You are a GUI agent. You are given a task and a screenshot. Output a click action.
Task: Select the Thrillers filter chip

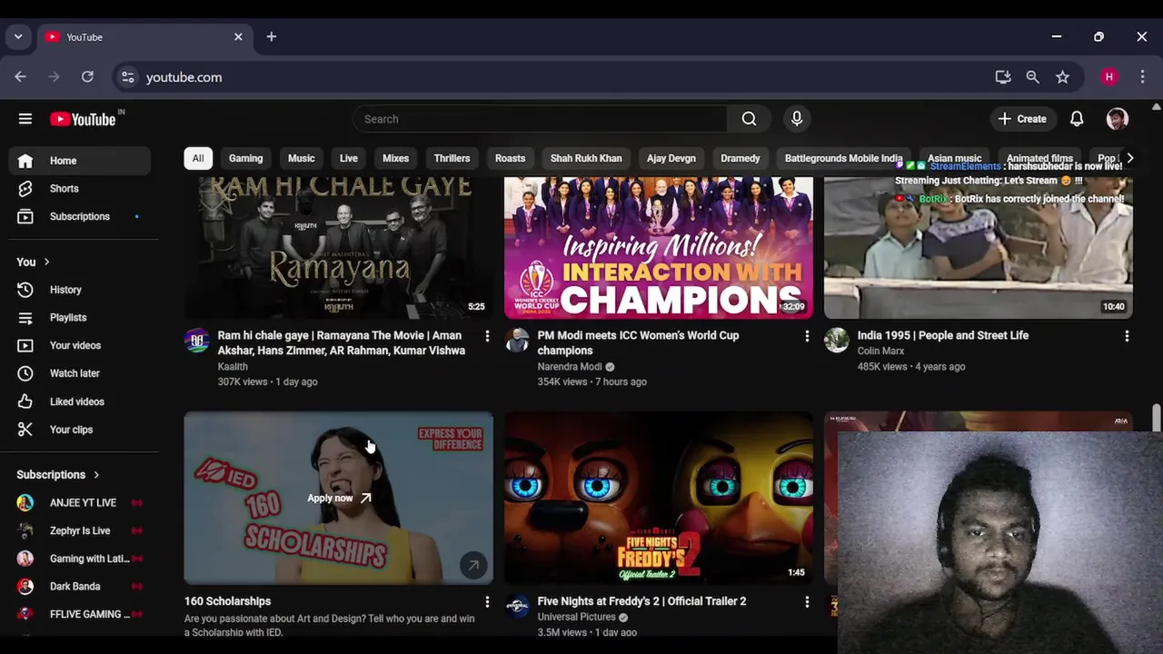452,158
